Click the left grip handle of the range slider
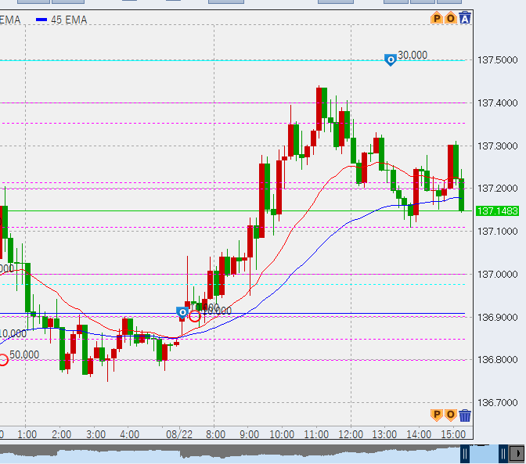The width and height of the screenshot is (526, 464). click(x=465, y=453)
